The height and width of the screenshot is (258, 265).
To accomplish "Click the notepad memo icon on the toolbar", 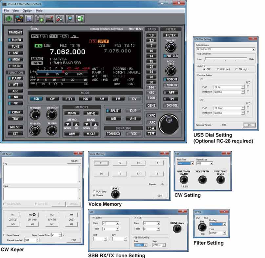I will (30, 19).
